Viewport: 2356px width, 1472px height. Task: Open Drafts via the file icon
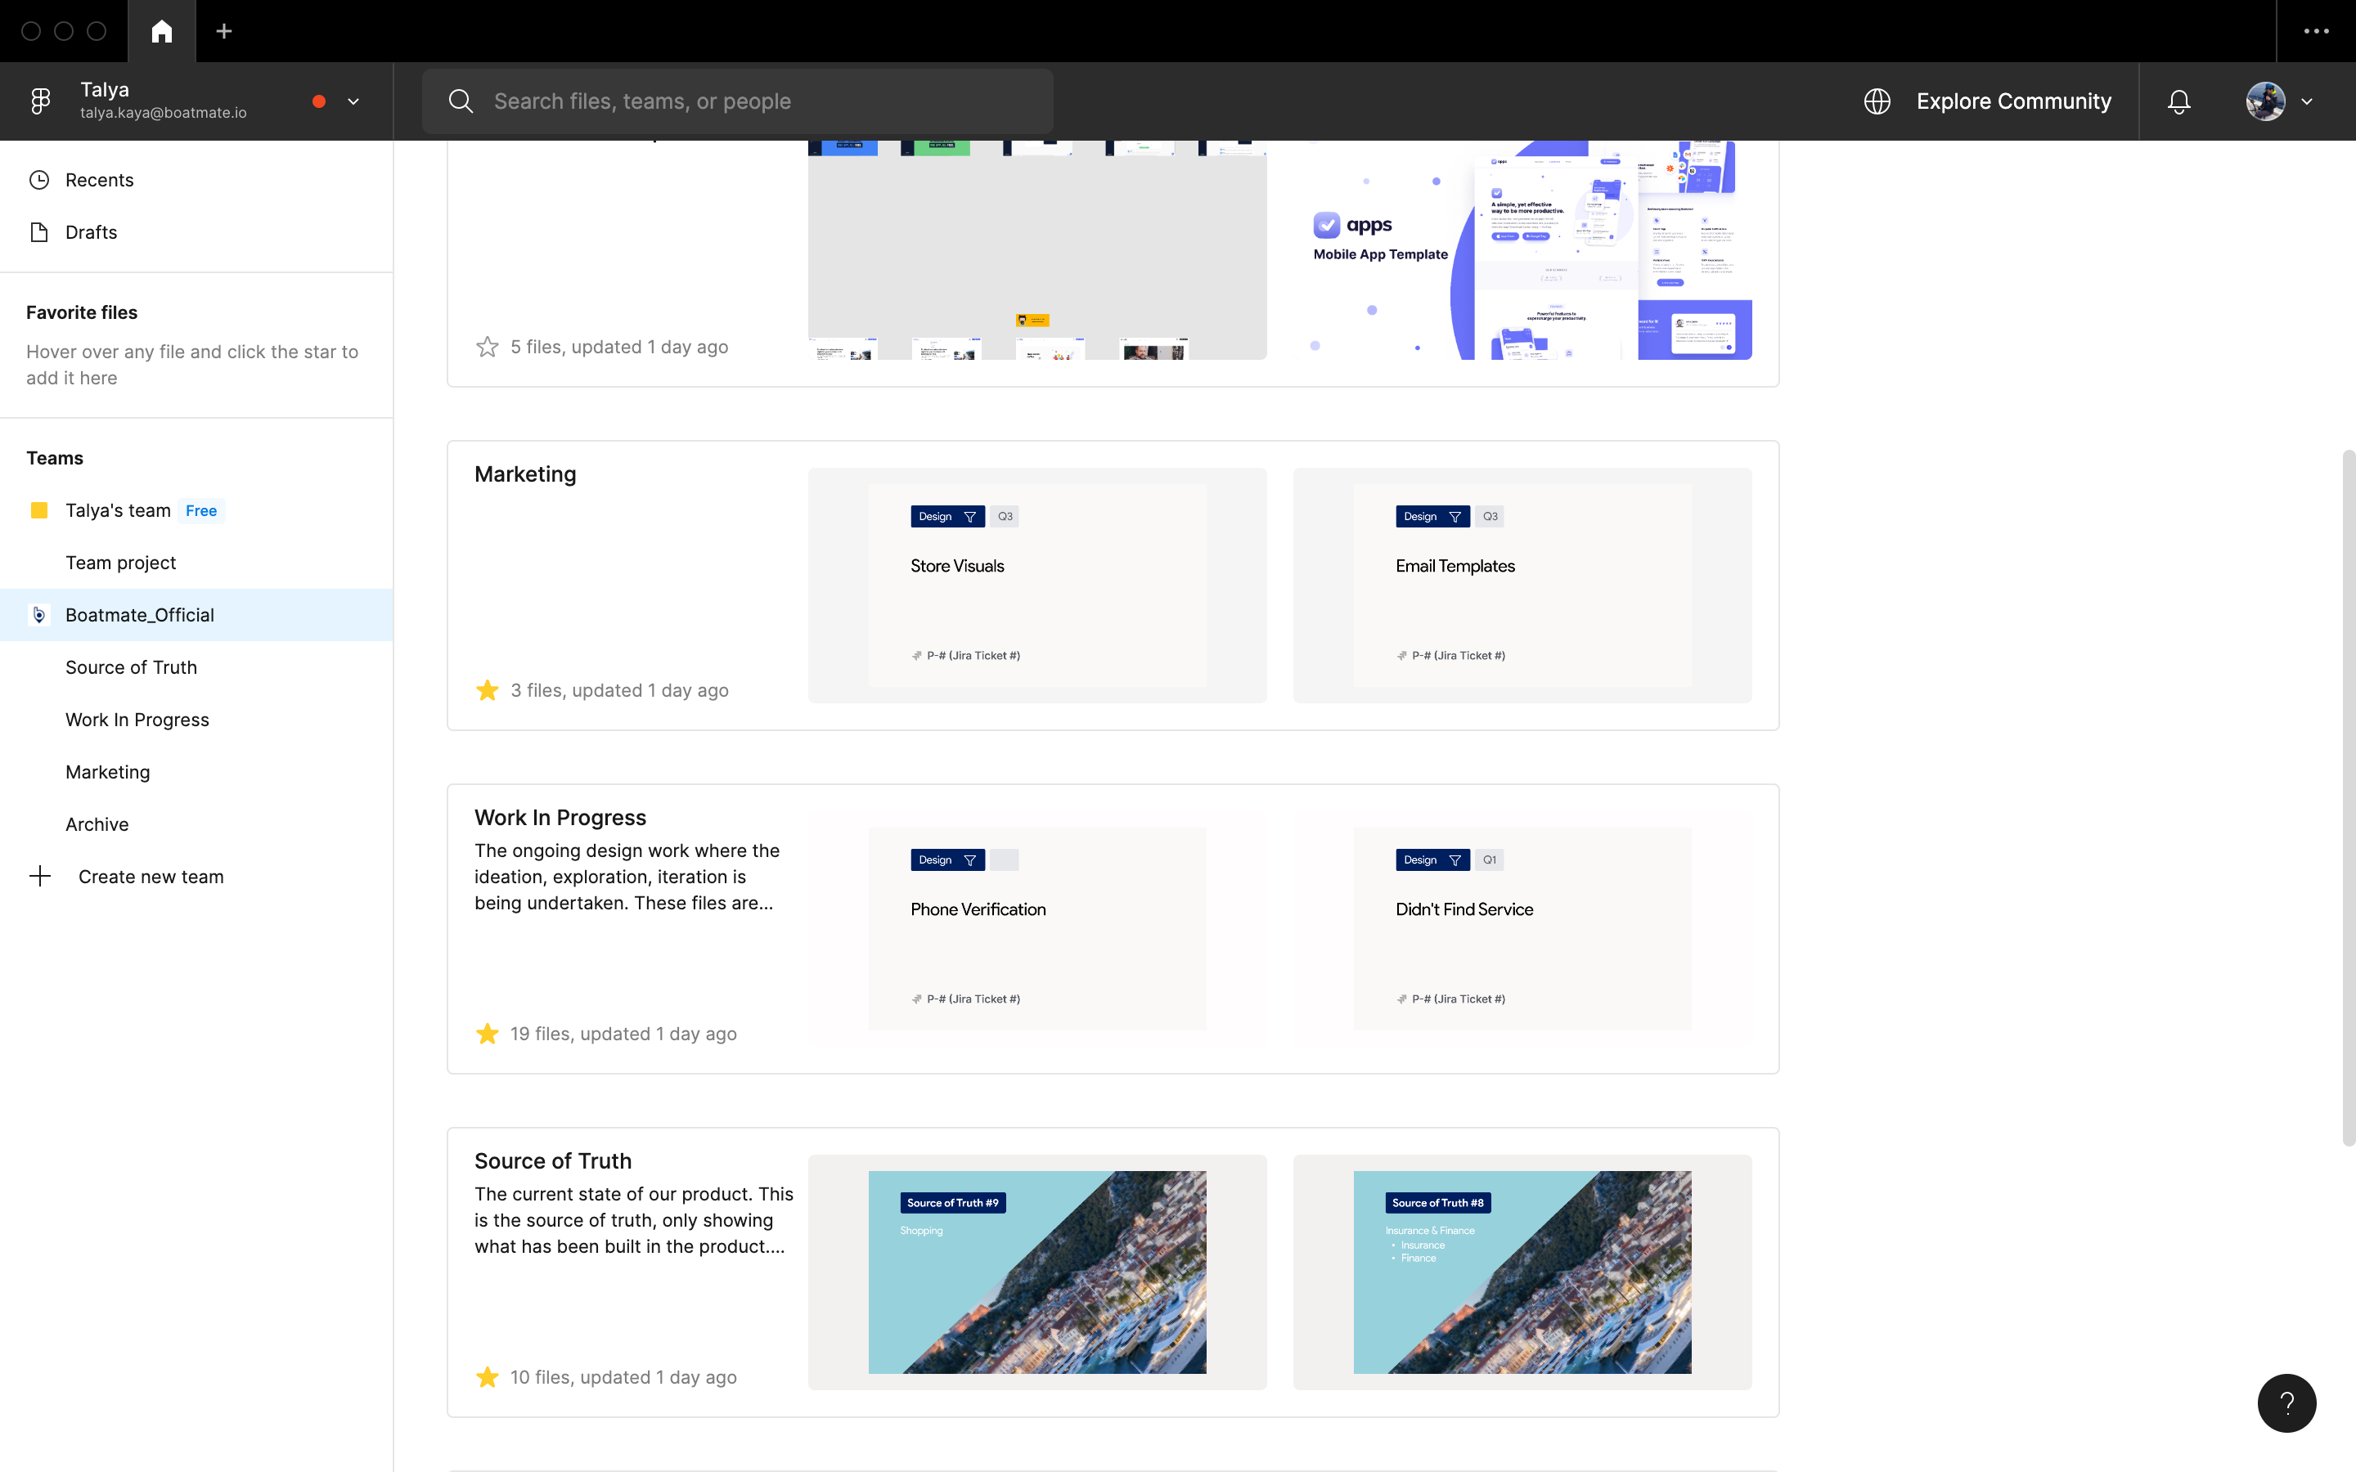[39, 231]
